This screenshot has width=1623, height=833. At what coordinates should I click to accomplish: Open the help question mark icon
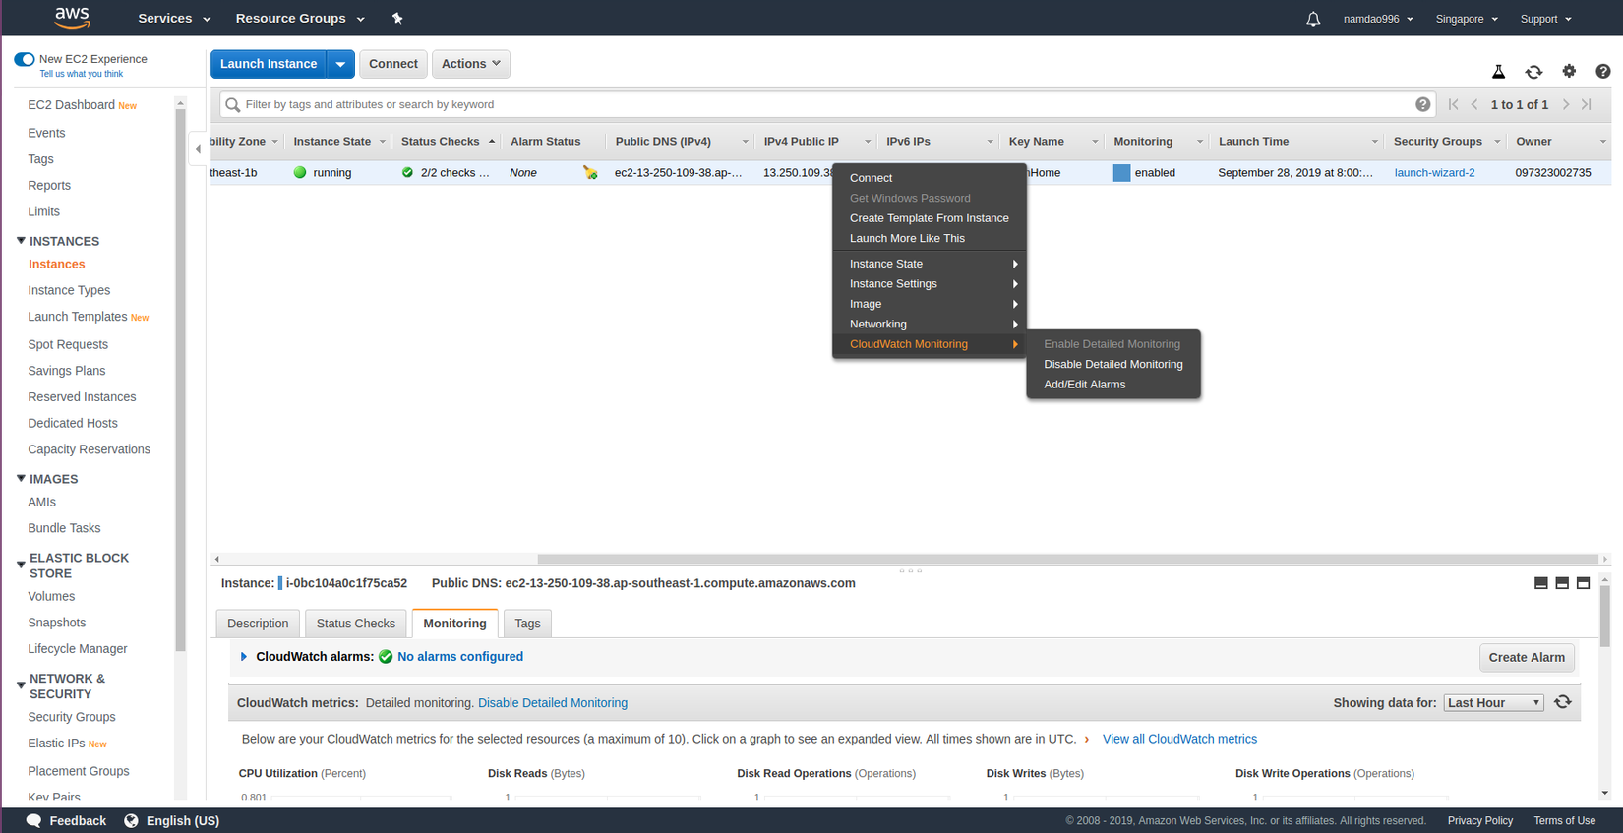(x=1603, y=71)
